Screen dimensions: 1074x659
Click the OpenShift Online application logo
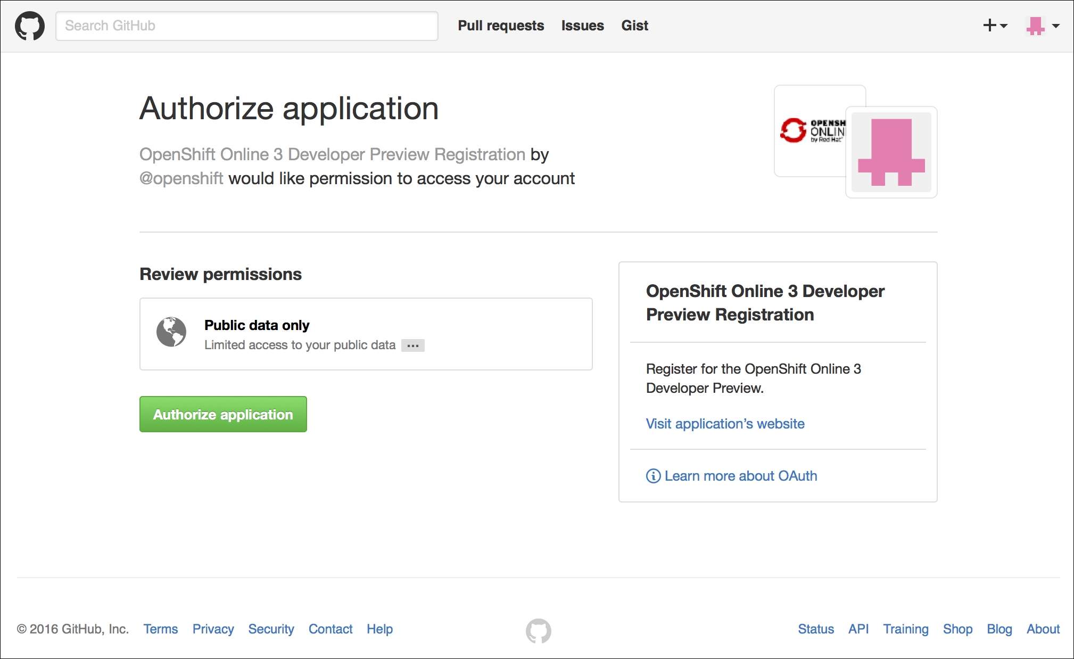[x=812, y=130]
